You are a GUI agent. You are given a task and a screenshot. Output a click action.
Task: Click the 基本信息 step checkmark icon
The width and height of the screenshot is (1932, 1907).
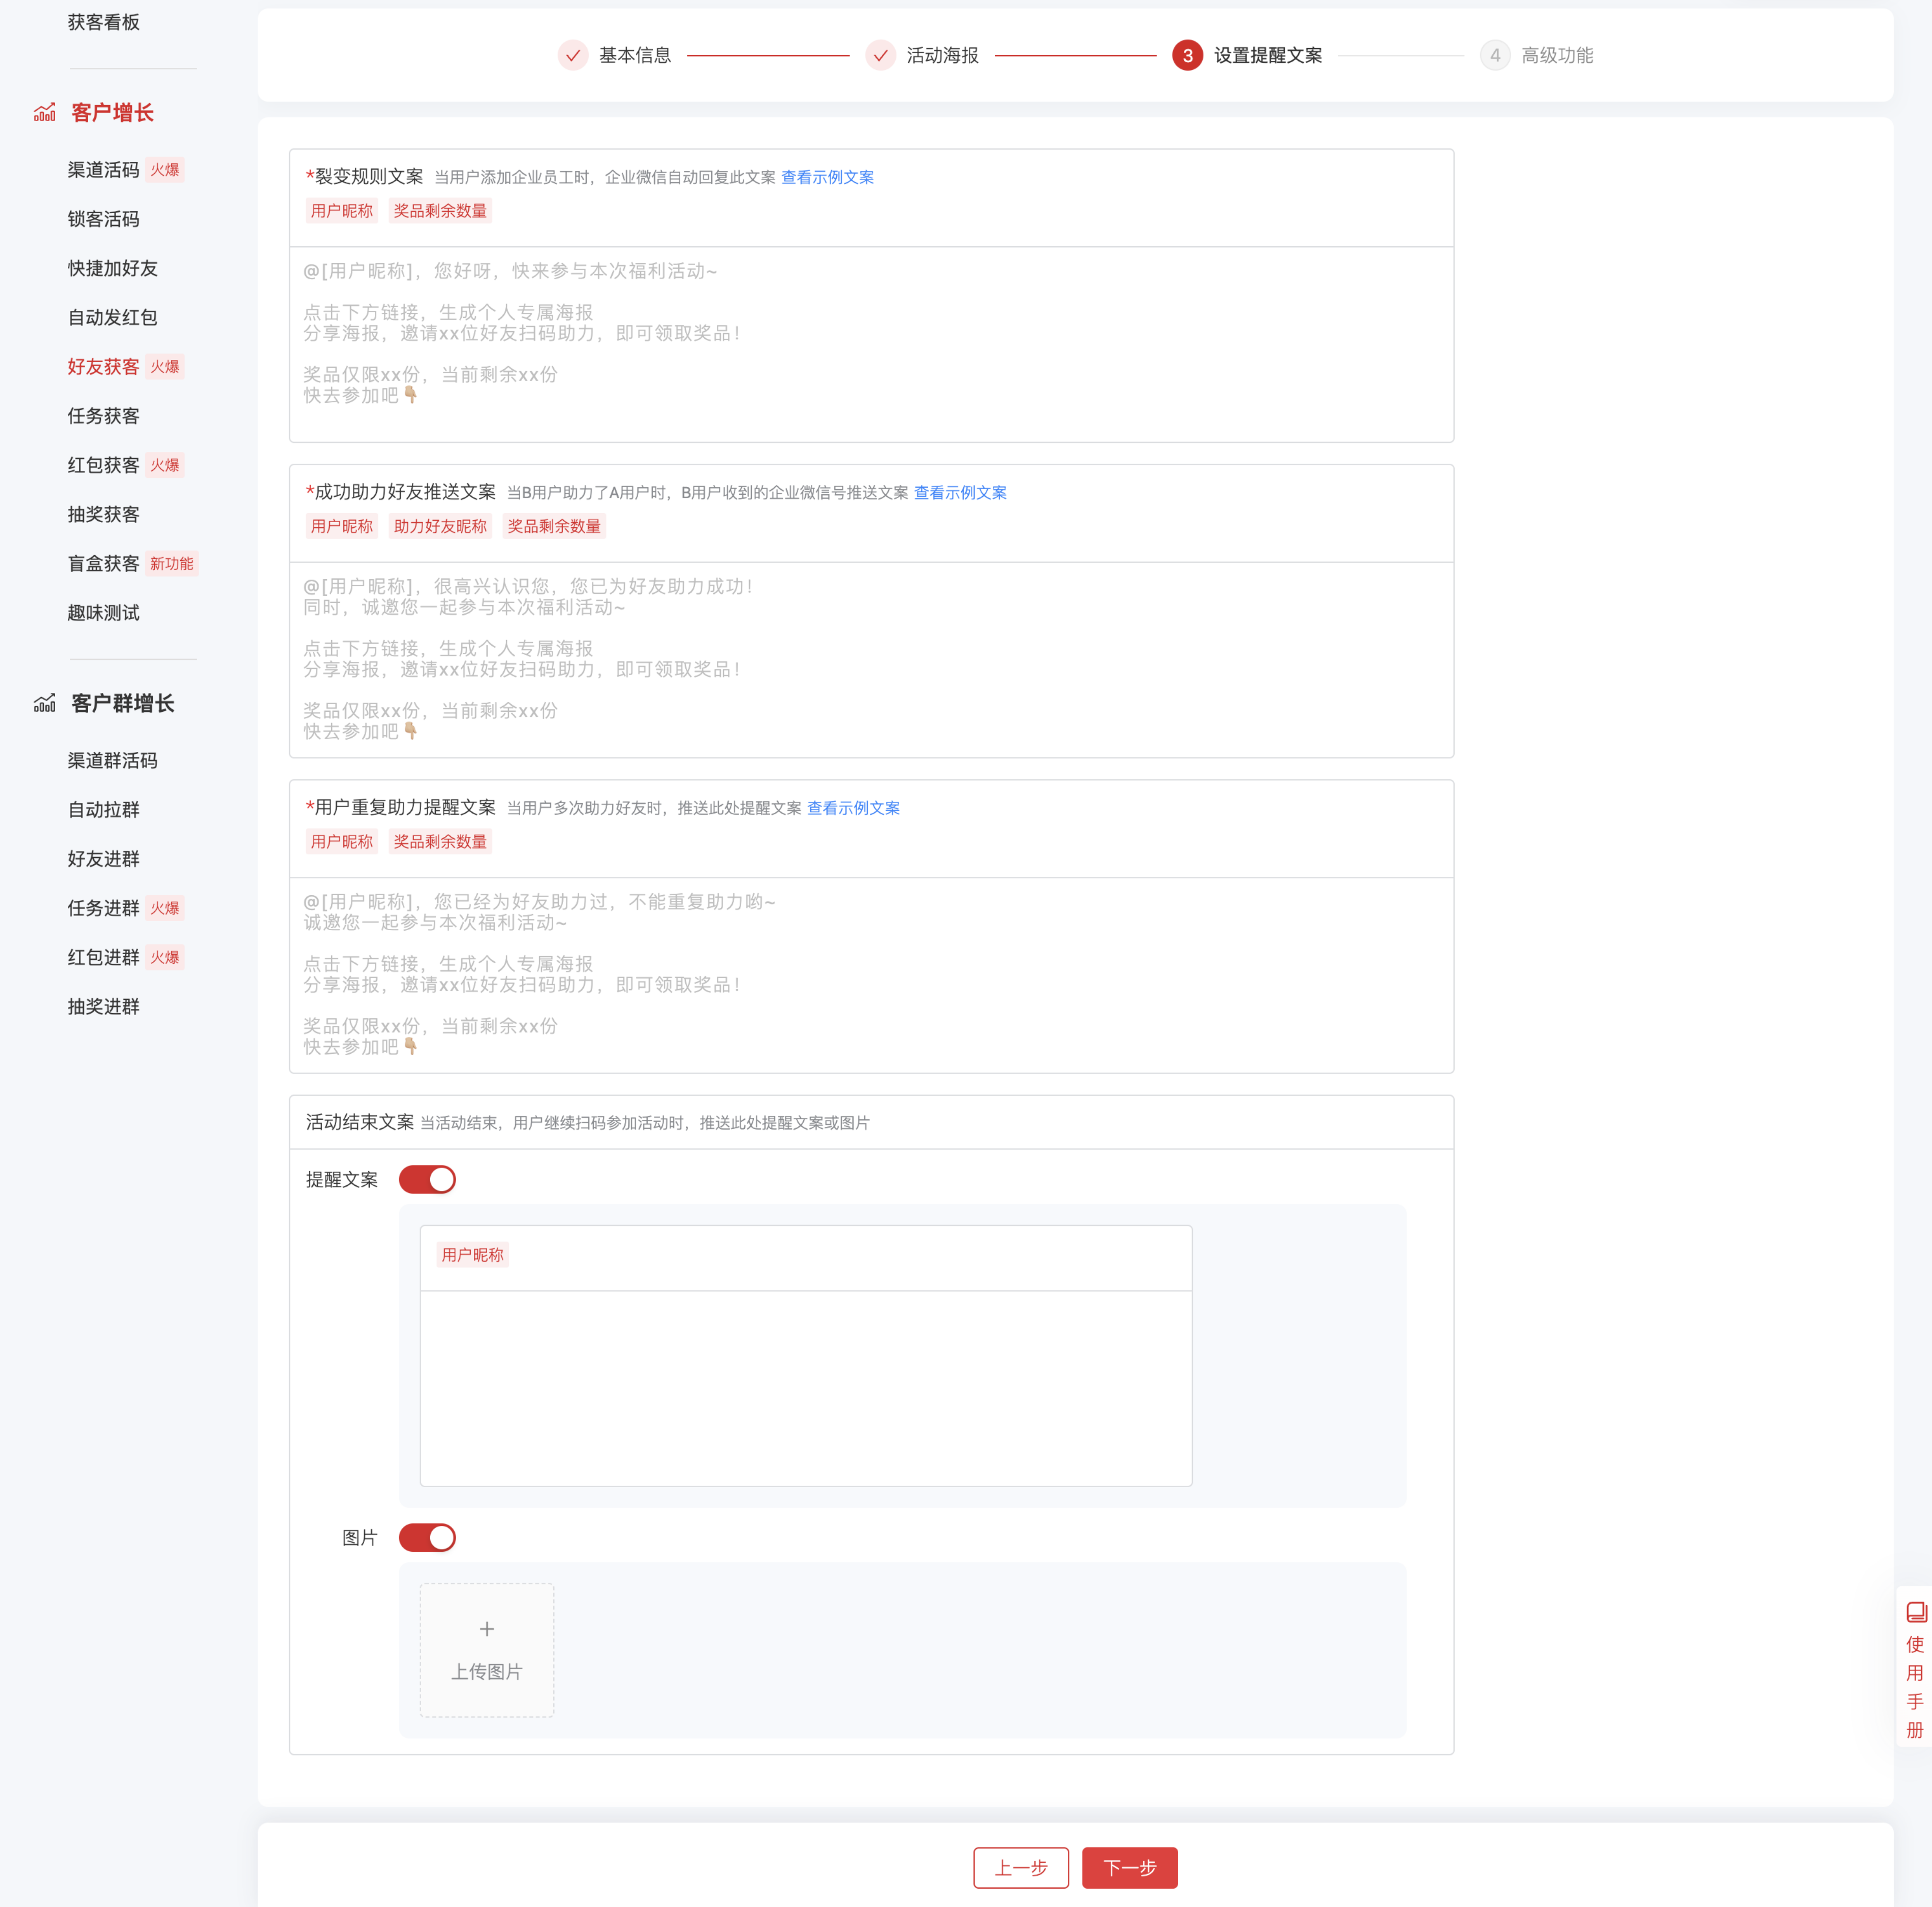tap(573, 56)
